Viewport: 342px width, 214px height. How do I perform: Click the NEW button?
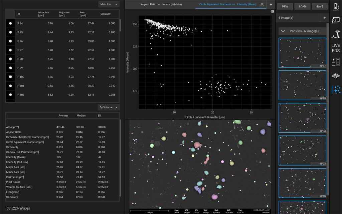click(285, 6)
